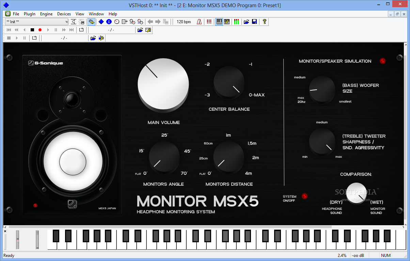The width and height of the screenshot is (410, 261).
Task: Open the Engine menu
Action: pos(46,14)
